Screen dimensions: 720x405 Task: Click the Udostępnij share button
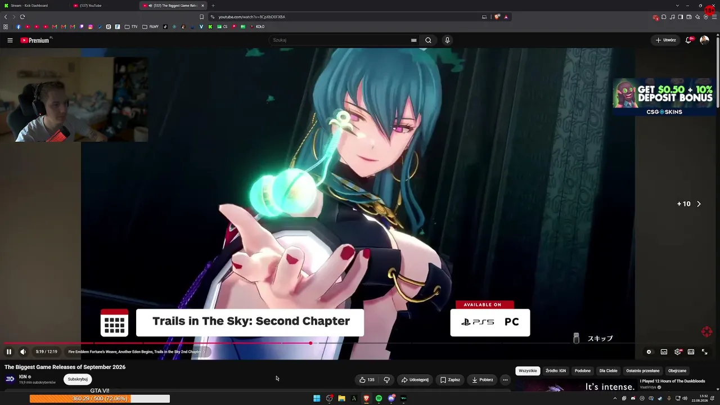coord(415,380)
